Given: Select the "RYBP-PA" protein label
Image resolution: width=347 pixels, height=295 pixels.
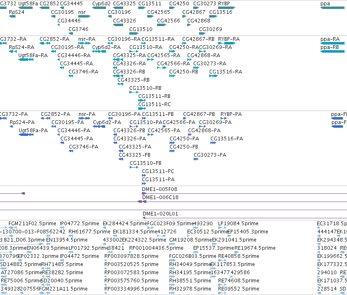Looking at the screenshot, I should pyautogui.click(x=231, y=114).
